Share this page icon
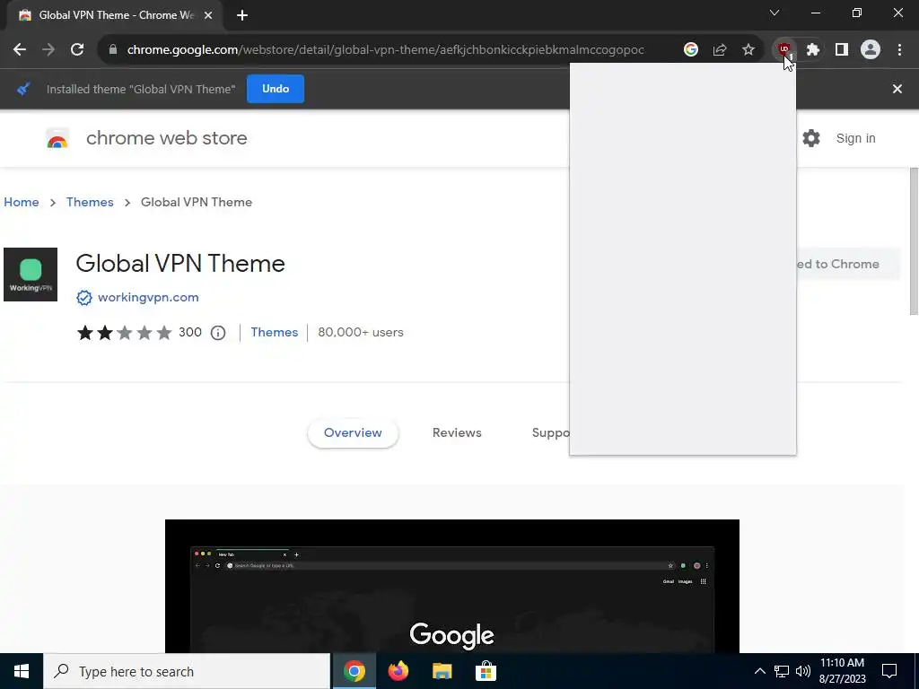This screenshot has height=689, width=919. point(720,50)
